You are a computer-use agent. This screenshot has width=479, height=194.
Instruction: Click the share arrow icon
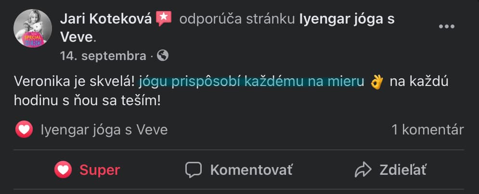point(362,170)
